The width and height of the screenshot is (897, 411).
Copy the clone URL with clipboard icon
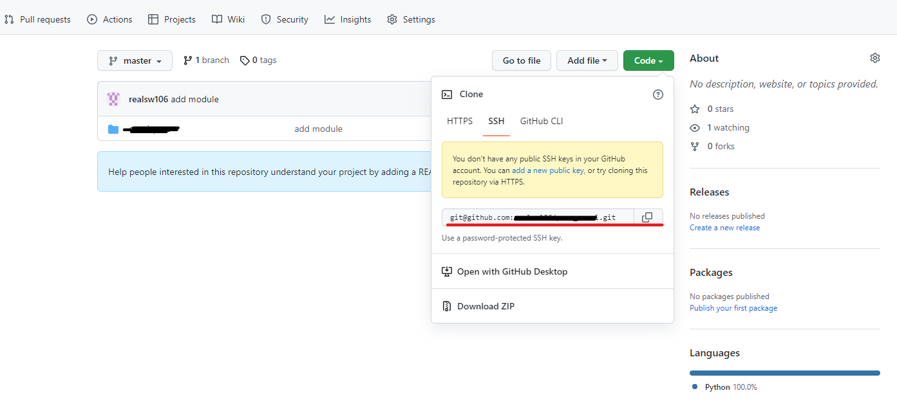(x=648, y=217)
